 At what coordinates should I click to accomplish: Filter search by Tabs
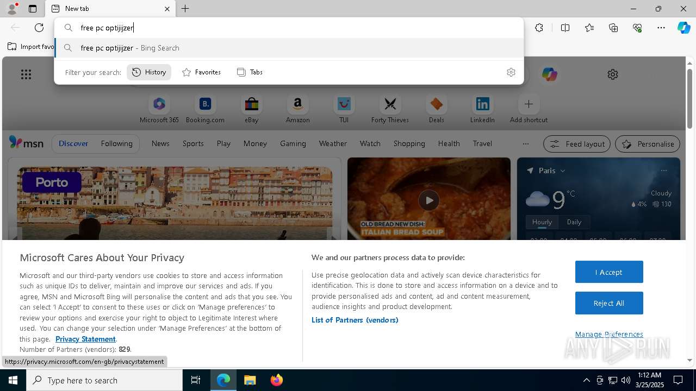pyautogui.click(x=250, y=72)
